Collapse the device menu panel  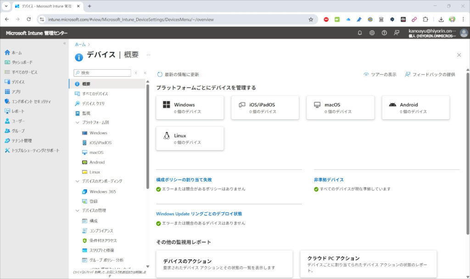(x=145, y=73)
